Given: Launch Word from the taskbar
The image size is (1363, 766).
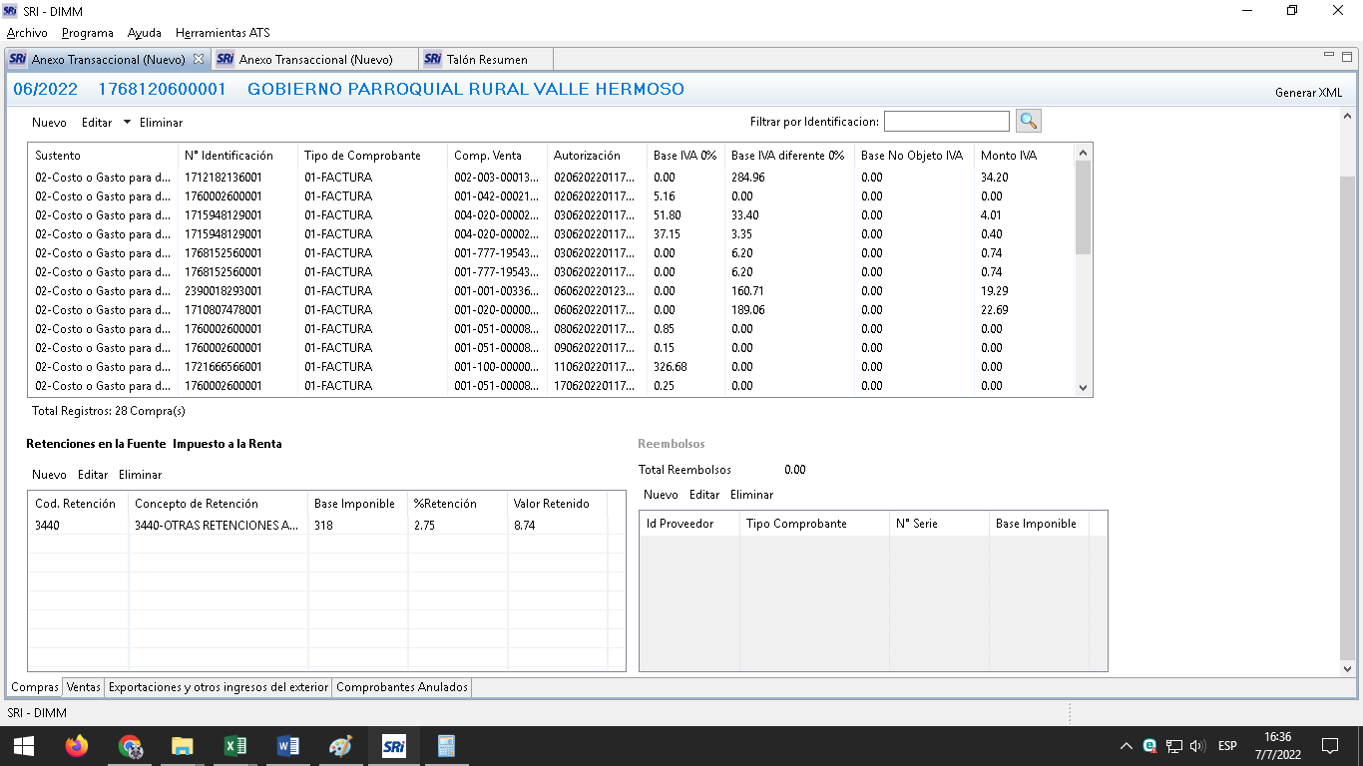Looking at the screenshot, I should 287,745.
